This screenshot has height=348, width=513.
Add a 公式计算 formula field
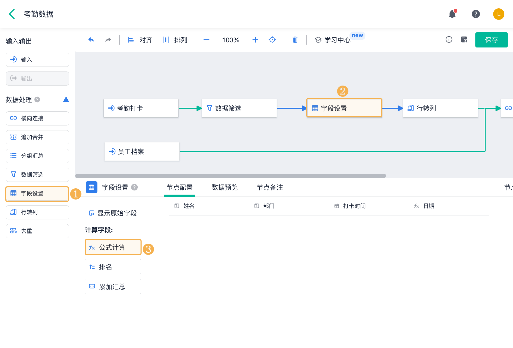coord(113,247)
